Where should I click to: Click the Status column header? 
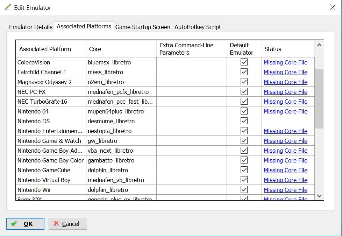pyautogui.click(x=288, y=49)
